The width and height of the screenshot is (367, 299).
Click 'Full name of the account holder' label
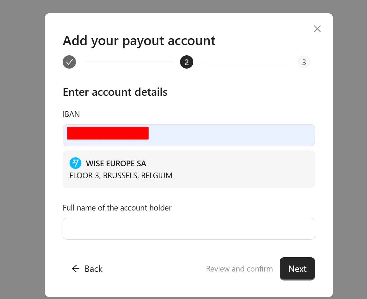click(x=117, y=208)
